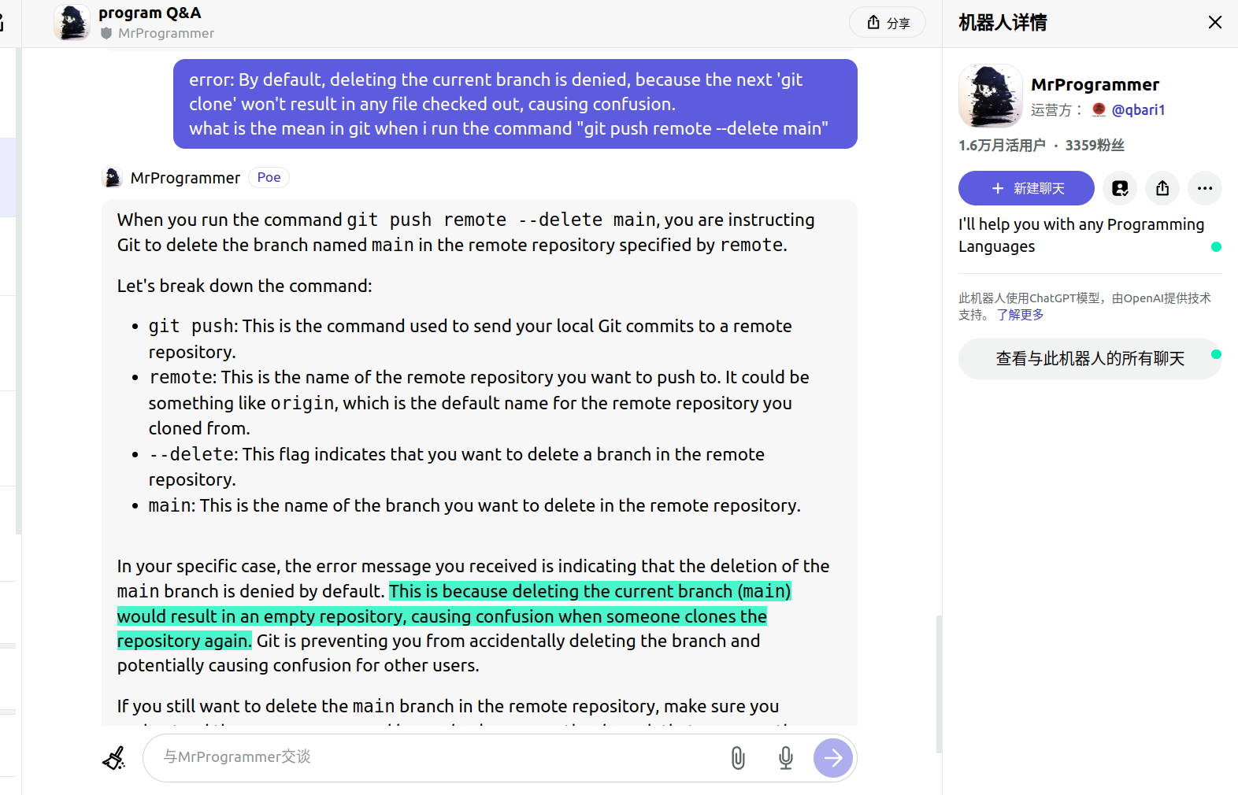Activate the microphone voice input

pyautogui.click(x=785, y=758)
